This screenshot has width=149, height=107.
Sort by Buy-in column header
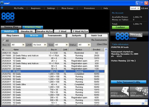click(54, 50)
